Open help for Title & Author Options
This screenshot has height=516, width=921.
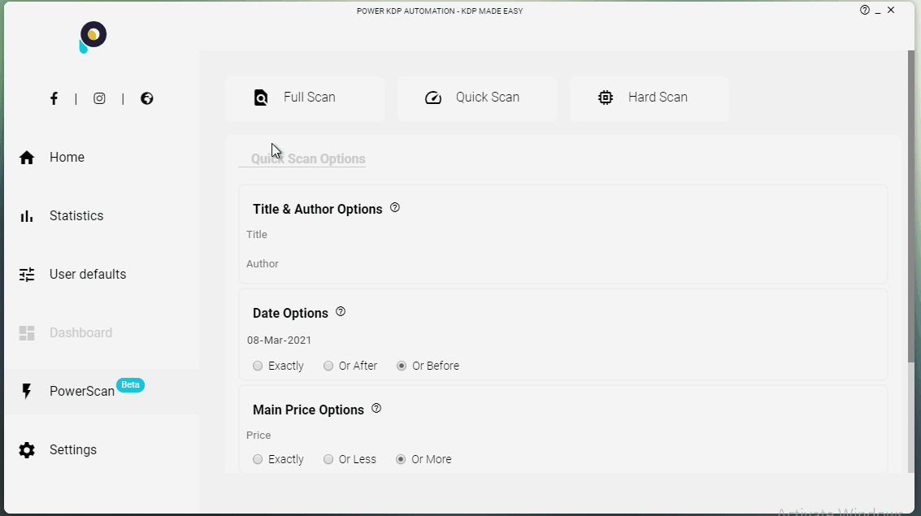click(395, 207)
